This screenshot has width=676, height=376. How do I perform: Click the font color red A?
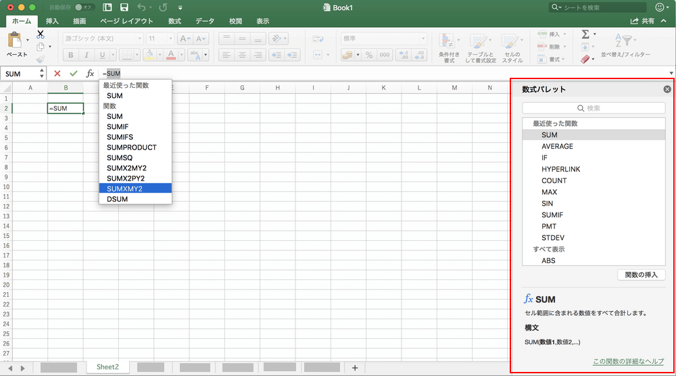coord(171,54)
